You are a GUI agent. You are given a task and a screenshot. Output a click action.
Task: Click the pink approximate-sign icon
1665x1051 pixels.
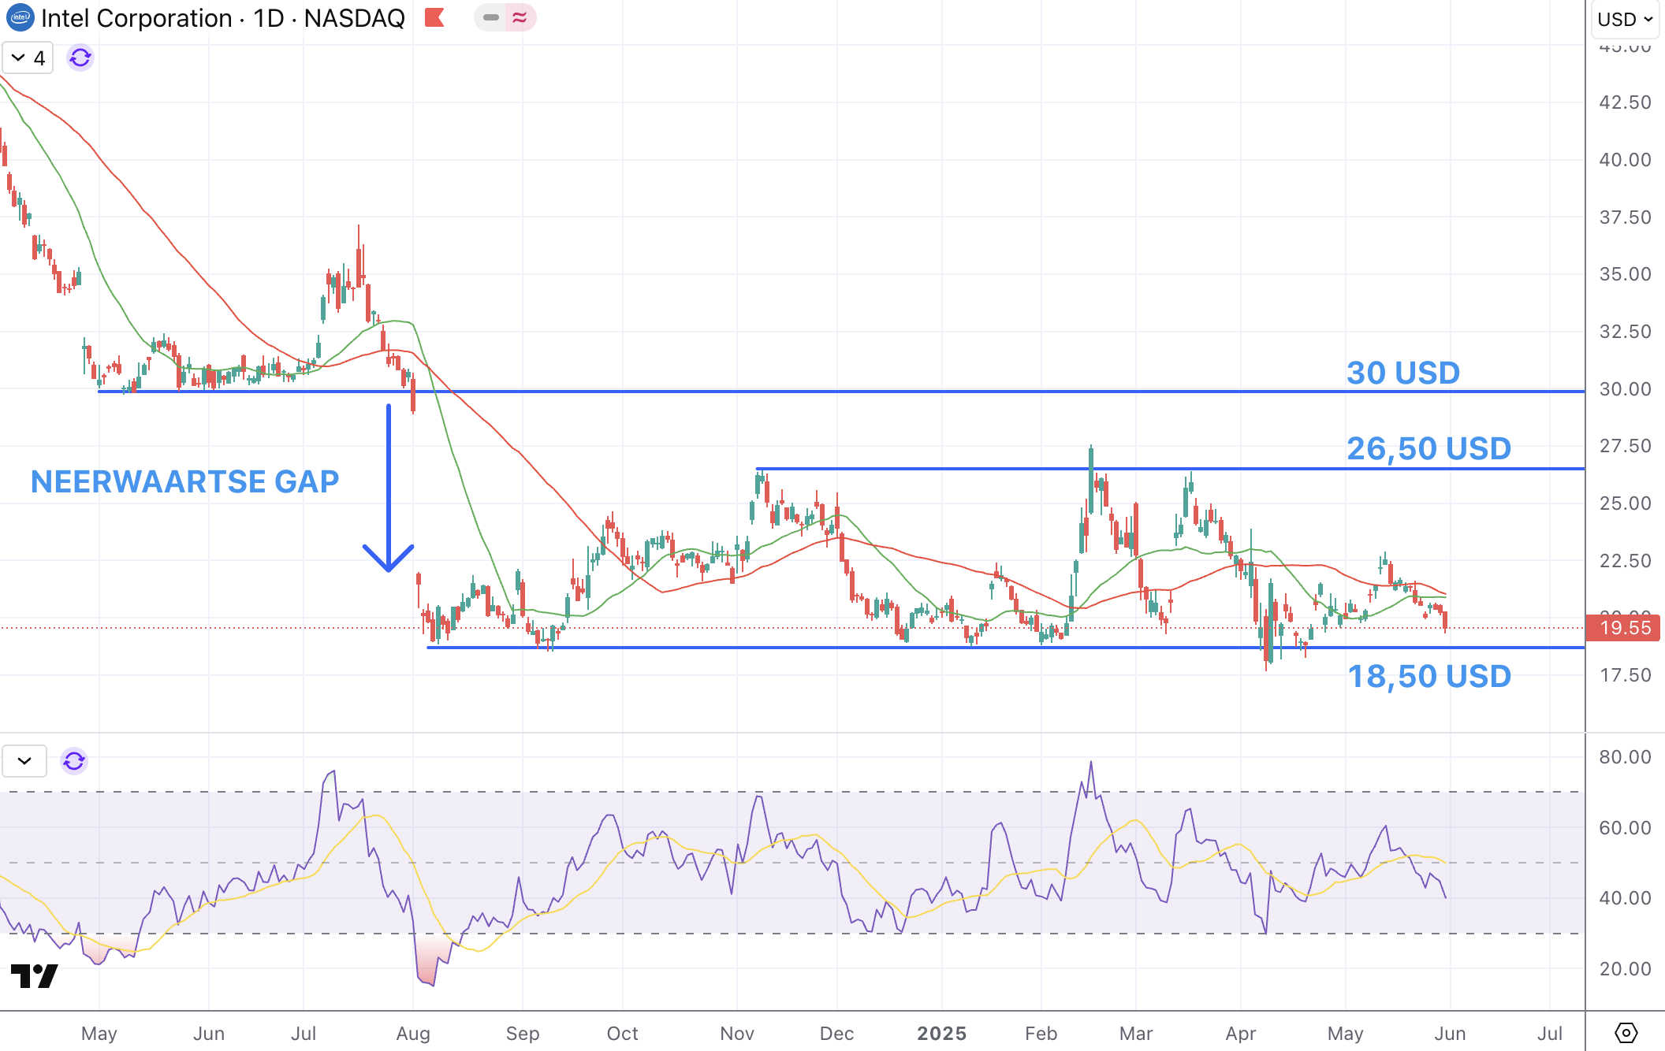pyautogui.click(x=519, y=17)
